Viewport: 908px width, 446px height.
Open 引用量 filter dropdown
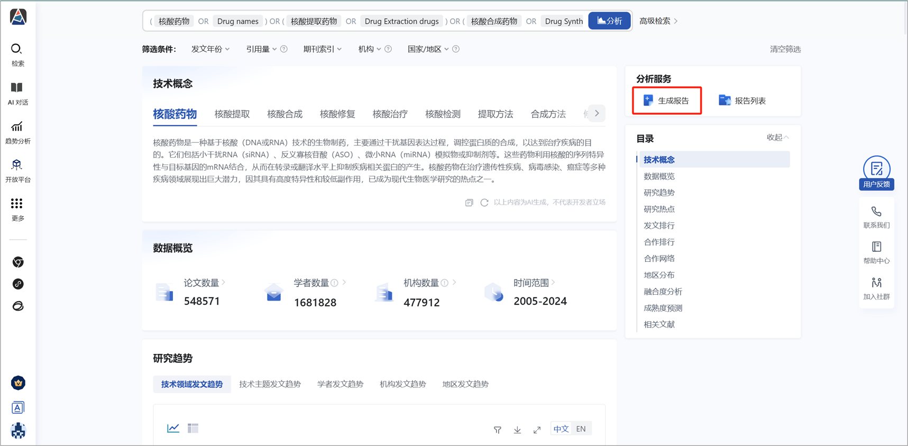[x=261, y=49]
